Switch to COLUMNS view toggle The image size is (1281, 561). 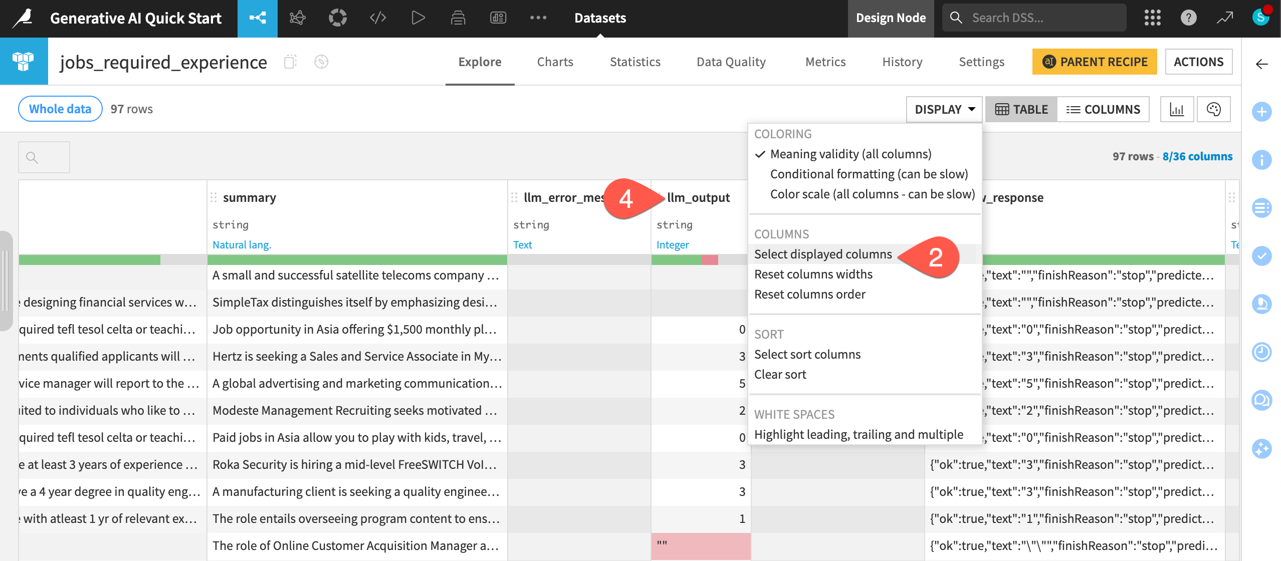pos(1103,109)
